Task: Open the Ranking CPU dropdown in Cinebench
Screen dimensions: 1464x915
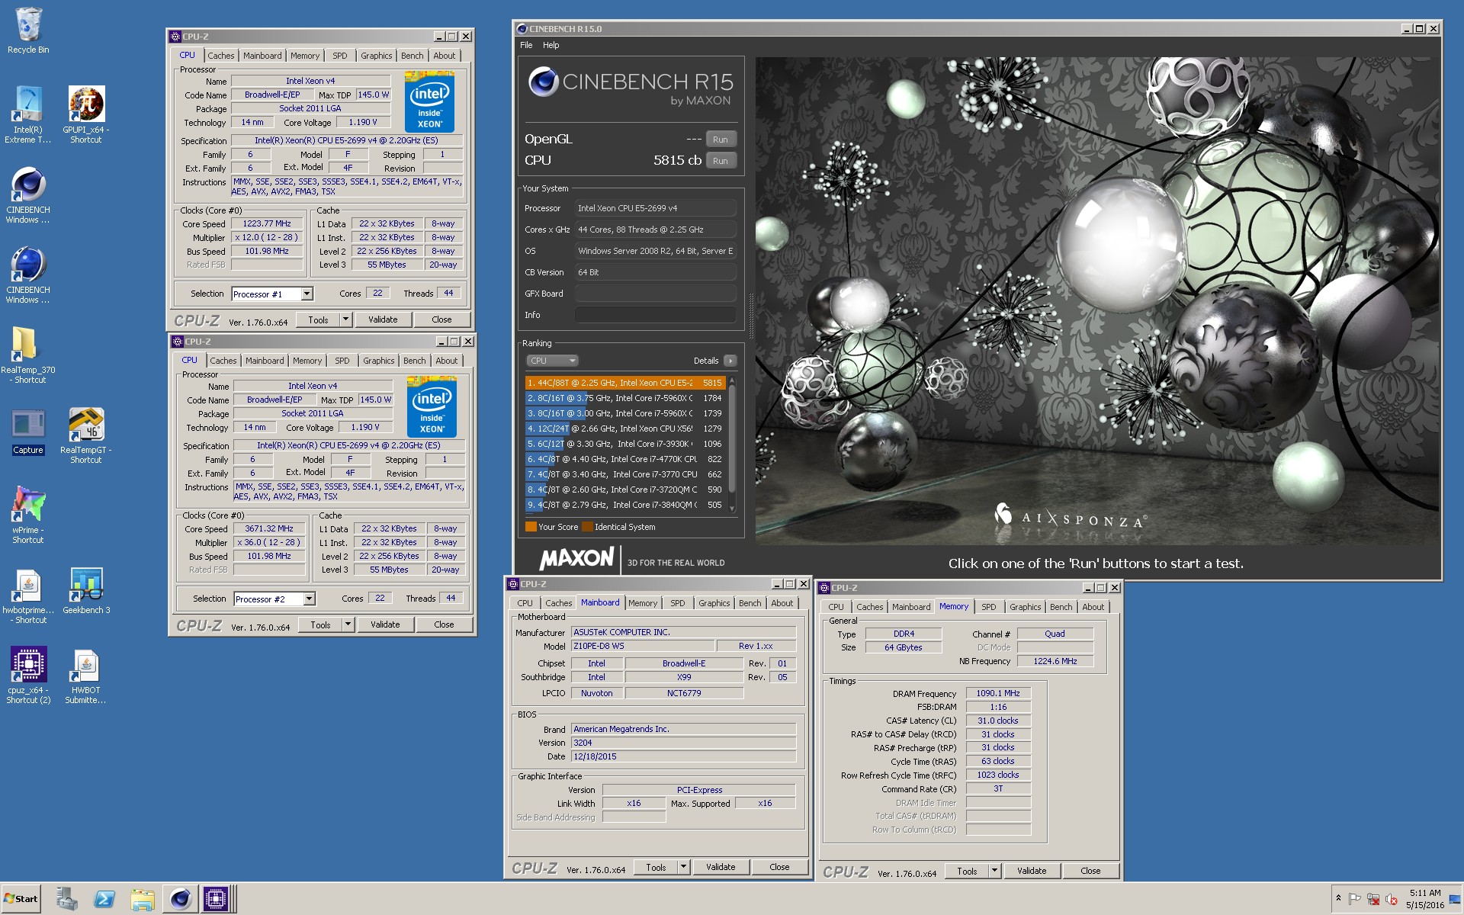Action: pyautogui.click(x=552, y=360)
